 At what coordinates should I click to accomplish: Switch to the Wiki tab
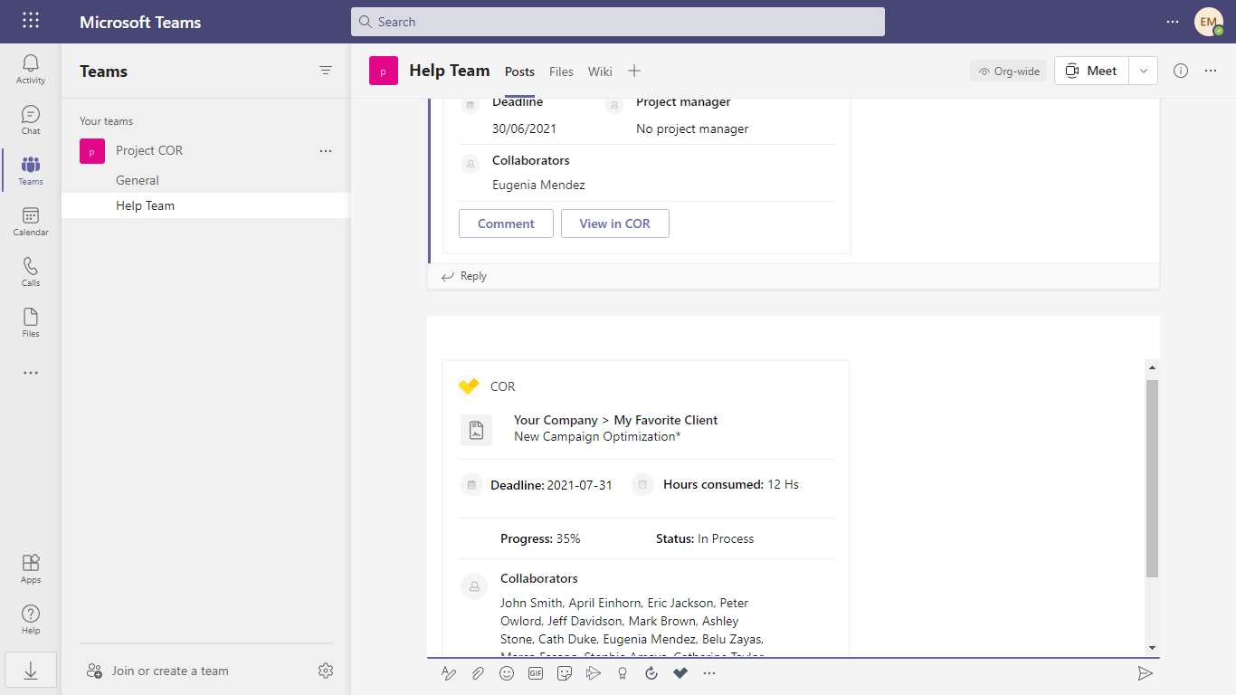click(x=600, y=71)
